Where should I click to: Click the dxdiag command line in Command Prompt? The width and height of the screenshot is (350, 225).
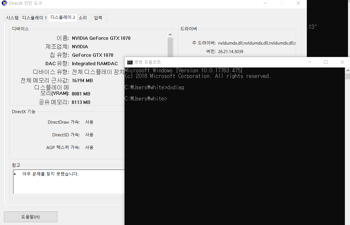click(154, 88)
